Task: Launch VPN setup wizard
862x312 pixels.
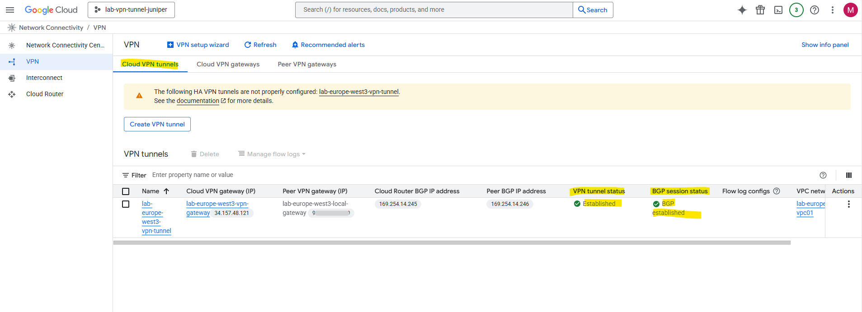Action: point(198,45)
